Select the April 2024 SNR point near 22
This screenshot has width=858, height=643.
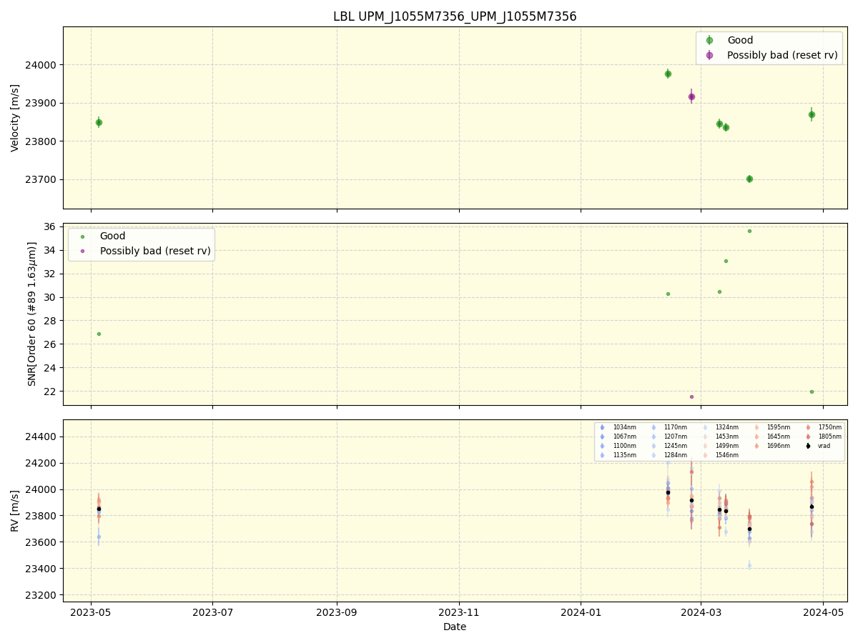point(812,392)
